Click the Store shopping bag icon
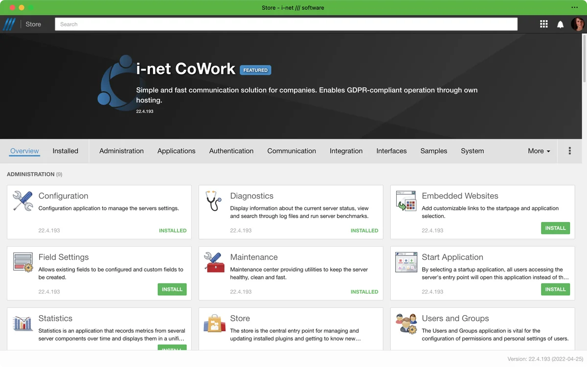 click(214, 323)
